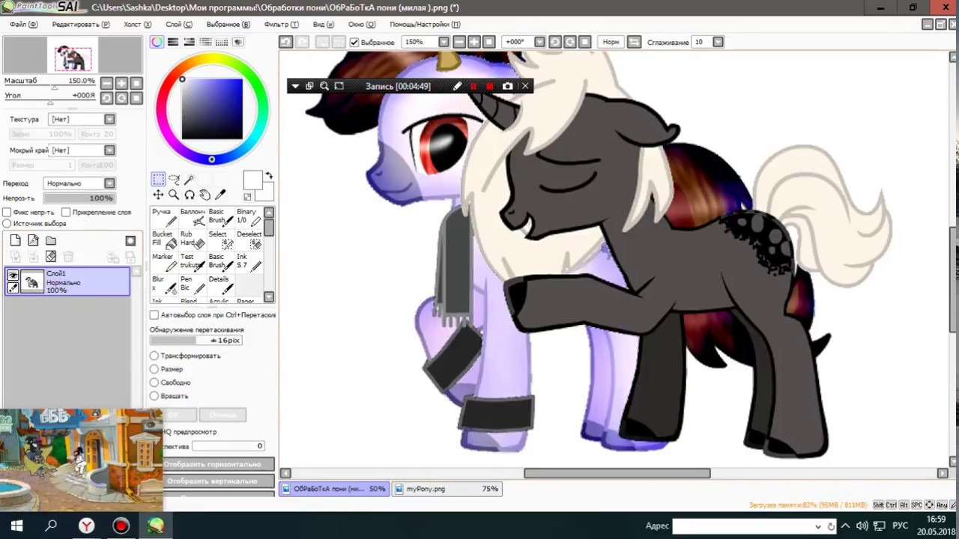
Task: Choose the Eyedropper color picker tool
Action: [220, 195]
